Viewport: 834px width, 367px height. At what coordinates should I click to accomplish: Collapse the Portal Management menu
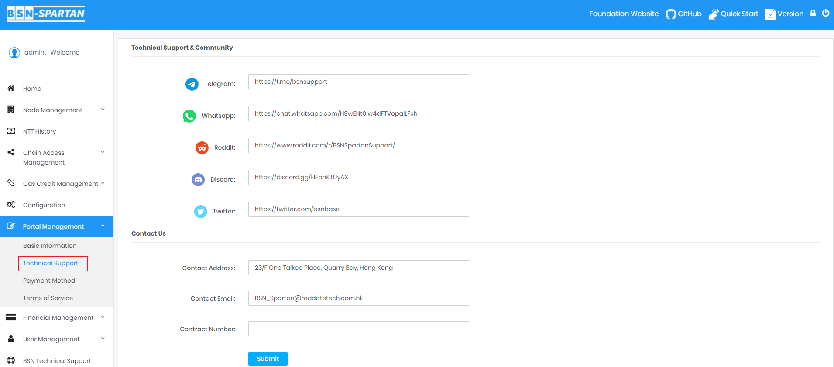tap(54, 226)
